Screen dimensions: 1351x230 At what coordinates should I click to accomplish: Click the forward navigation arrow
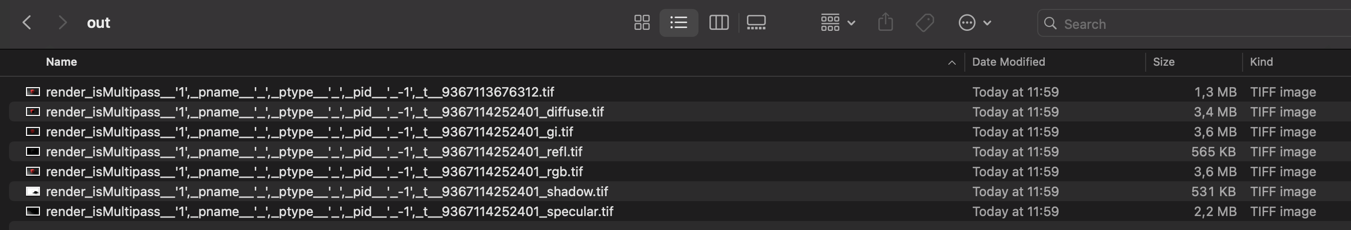coord(62,22)
